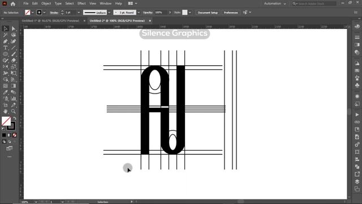Open 3 pt. Round brush definition dropdown
The width and height of the screenshot is (362, 204).
[x=139, y=12]
